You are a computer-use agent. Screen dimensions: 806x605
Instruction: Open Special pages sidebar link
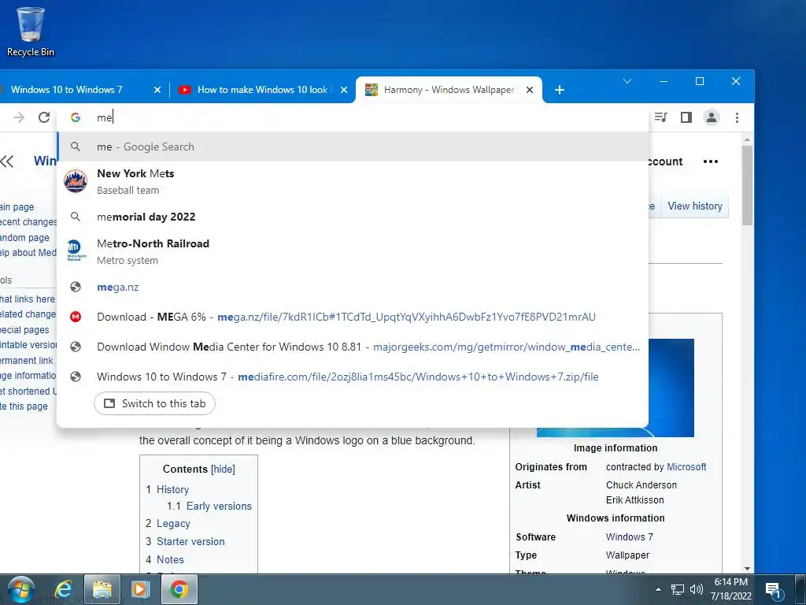[x=24, y=330]
